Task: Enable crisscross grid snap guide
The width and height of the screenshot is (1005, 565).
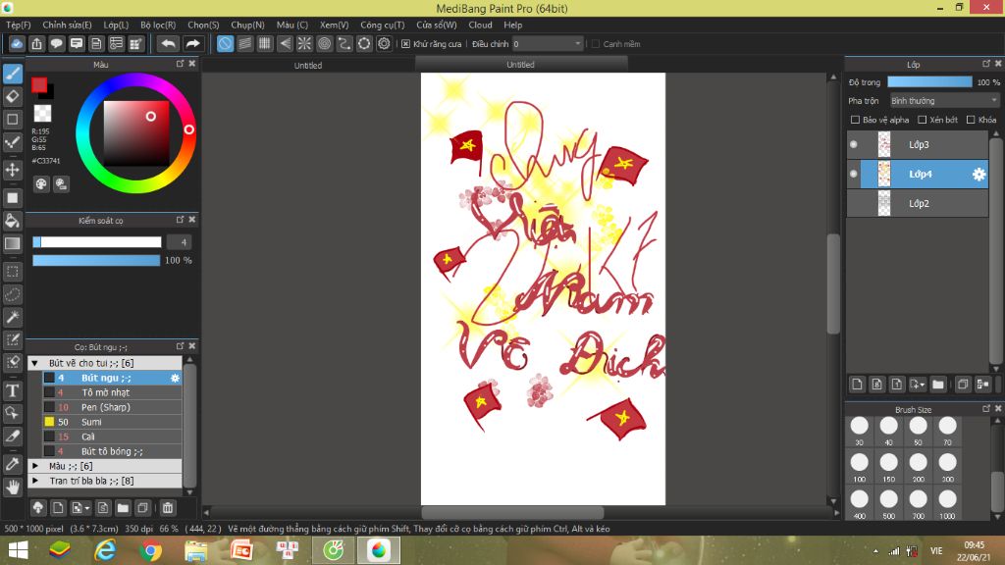Action: point(265,43)
